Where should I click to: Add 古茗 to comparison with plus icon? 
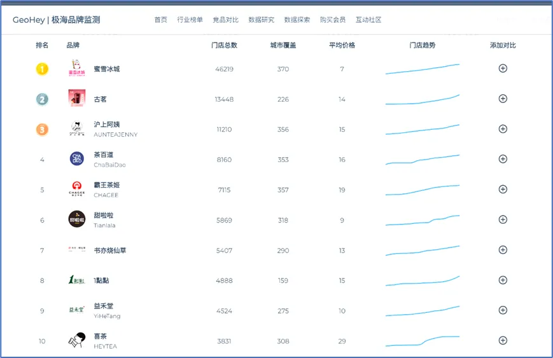[503, 99]
